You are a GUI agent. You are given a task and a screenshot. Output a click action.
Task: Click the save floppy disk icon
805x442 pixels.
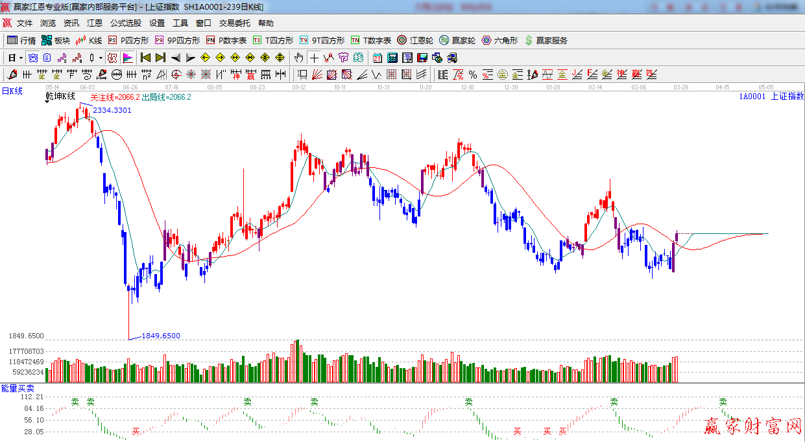coord(422,58)
